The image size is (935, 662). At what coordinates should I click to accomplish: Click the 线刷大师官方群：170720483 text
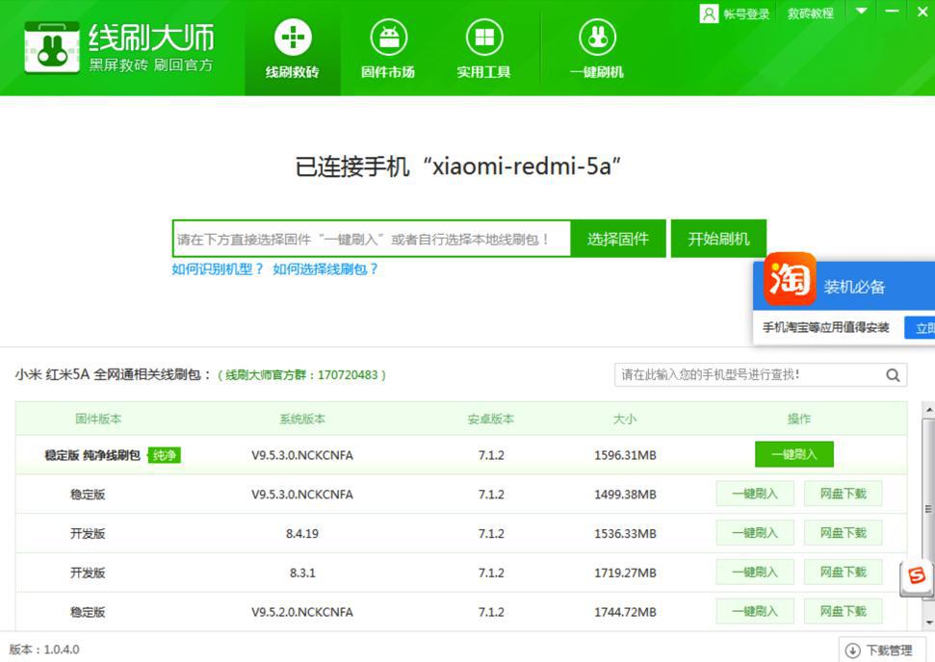pyautogui.click(x=301, y=375)
